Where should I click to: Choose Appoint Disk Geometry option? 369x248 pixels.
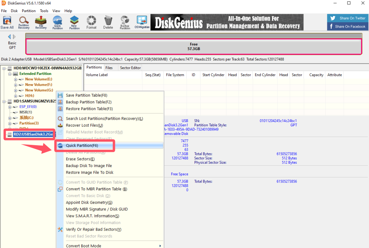(x=110, y=202)
